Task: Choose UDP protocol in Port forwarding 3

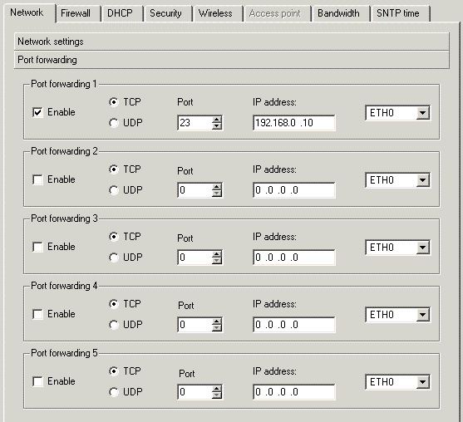Action: [x=114, y=258]
